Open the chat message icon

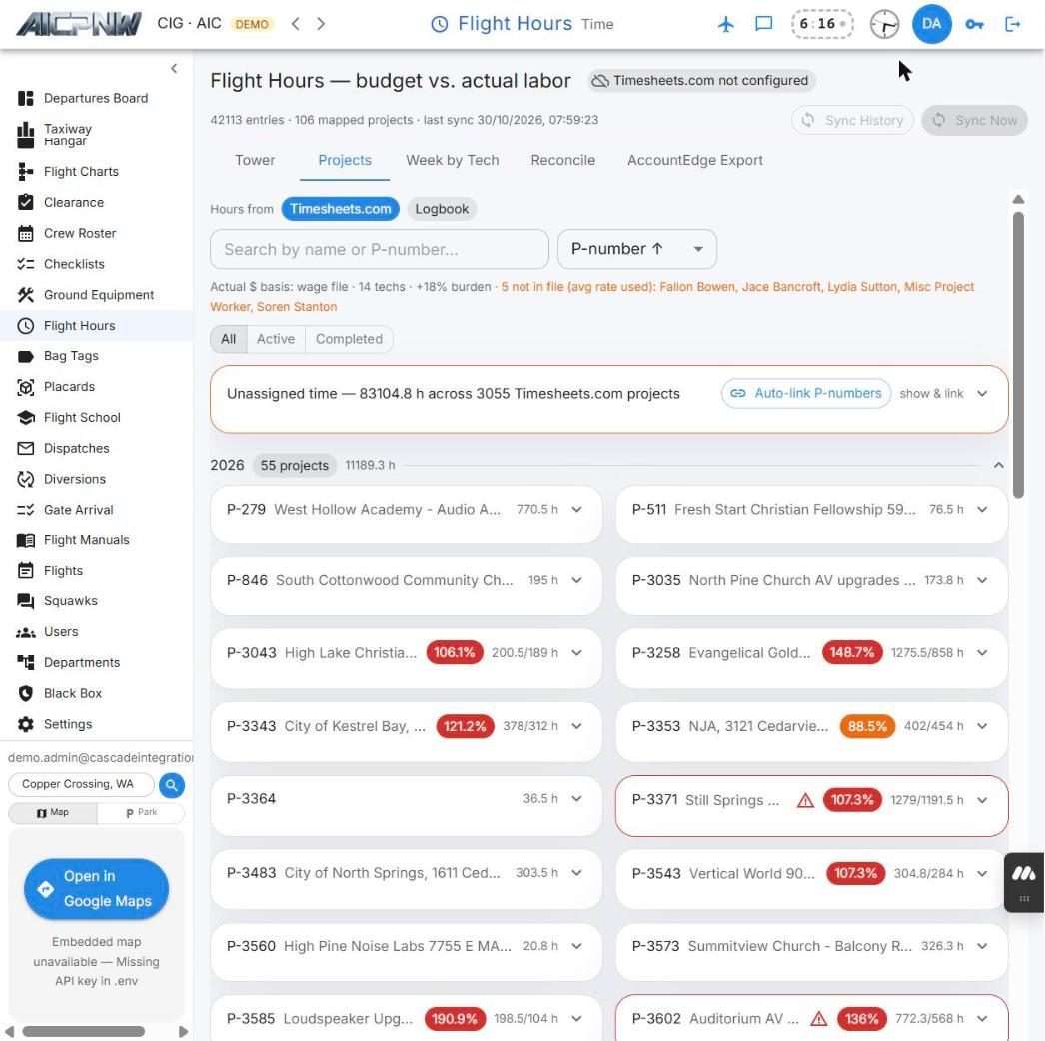[763, 25]
